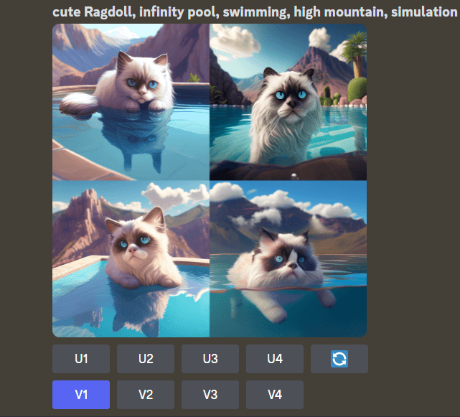Open the cat swimming with submerged paws image

coord(288,259)
